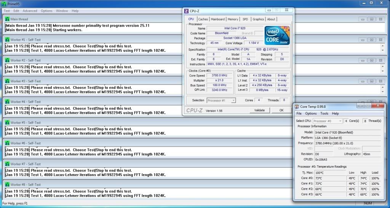
Task: Click scroll down arrow in Worker #3 log
Action: point(382,92)
